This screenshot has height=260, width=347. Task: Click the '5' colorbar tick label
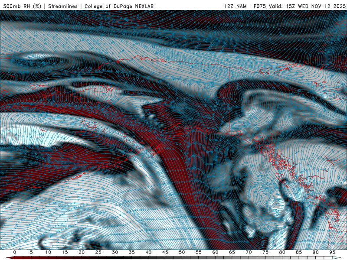point(31,252)
